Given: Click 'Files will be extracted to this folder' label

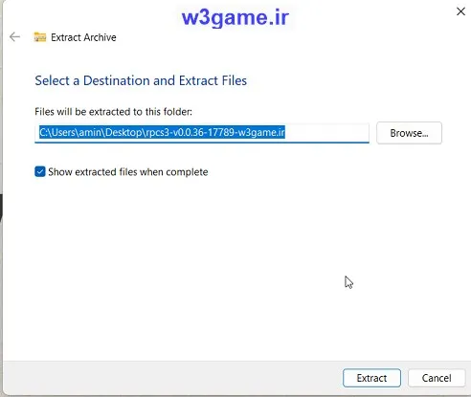Looking at the screenshot, I should (x=114, y=112).
